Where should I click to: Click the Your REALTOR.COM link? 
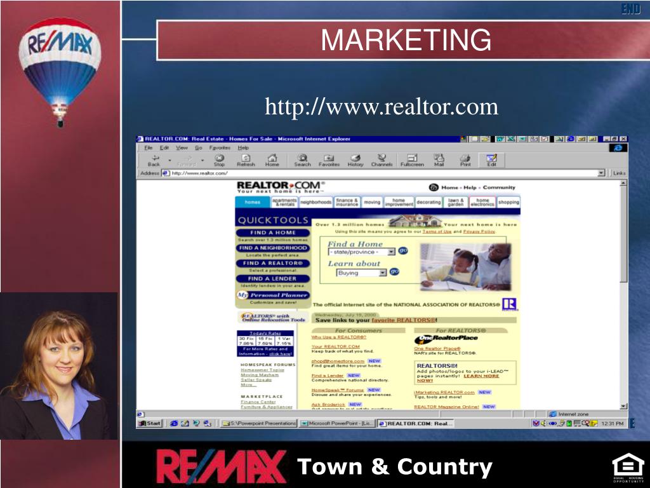[336, 346]
